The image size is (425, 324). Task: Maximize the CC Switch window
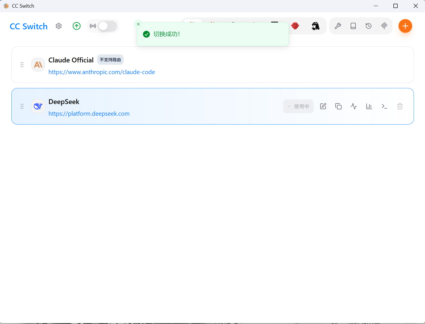pos(395,6)
